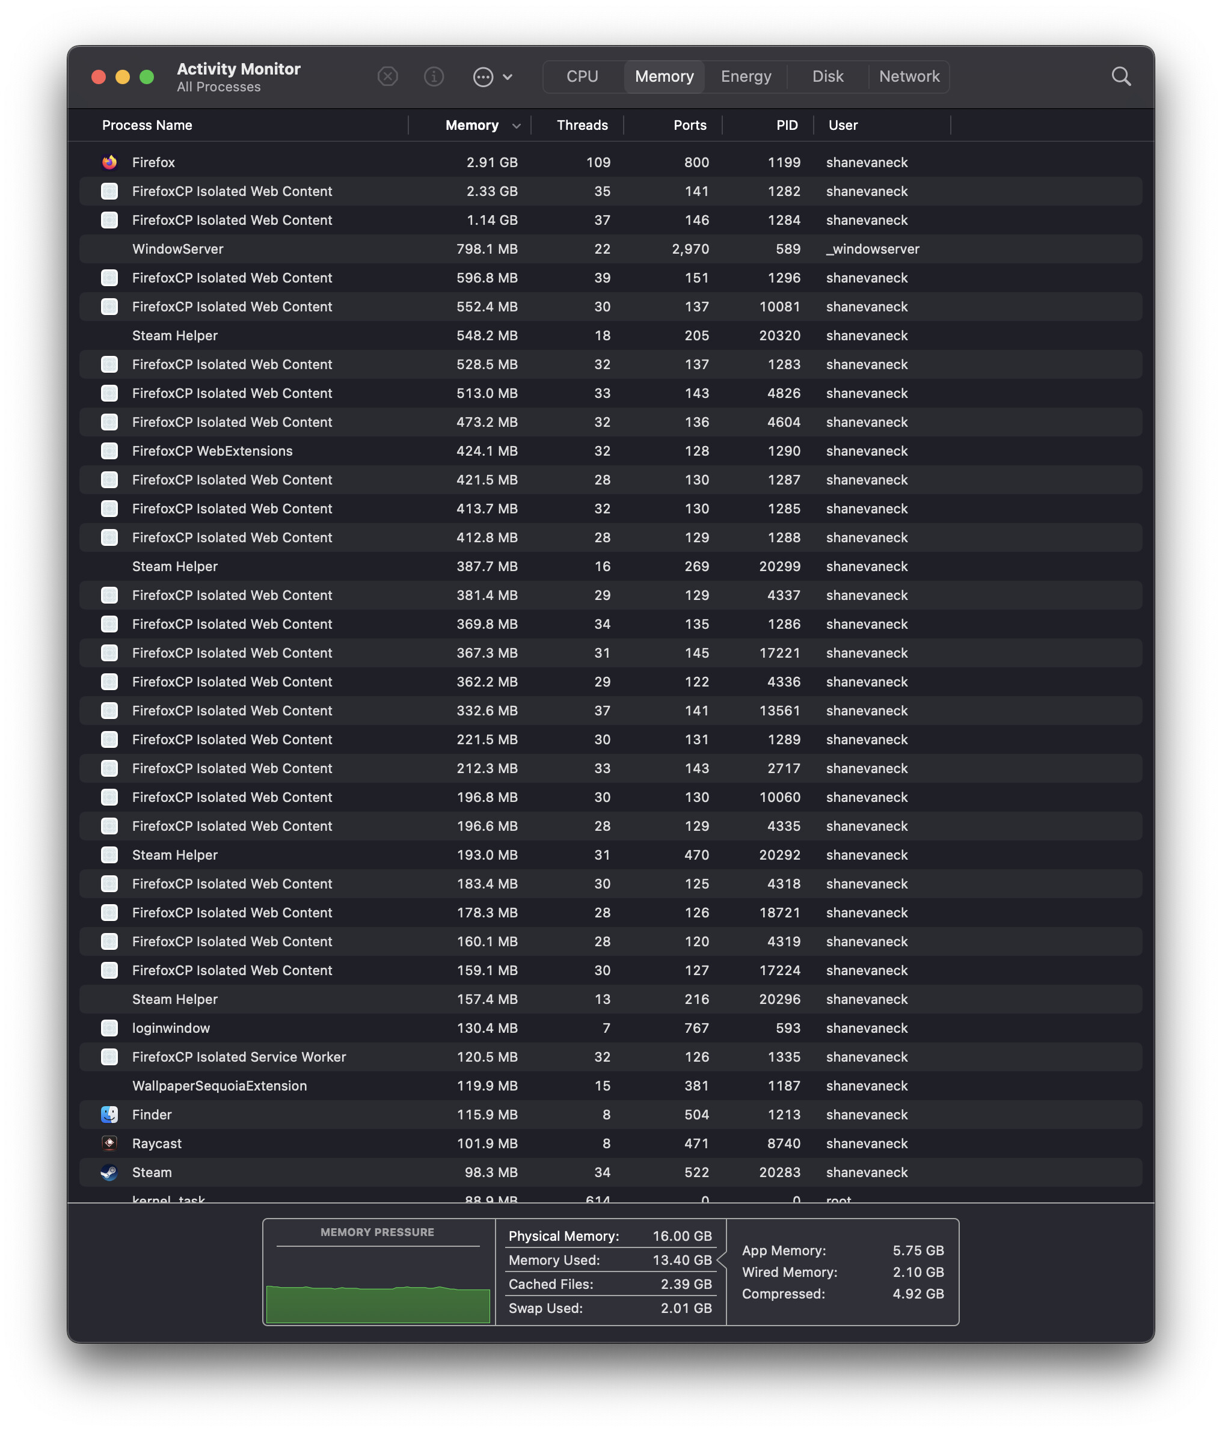
Task: Click the loginwindow process icon
Action: pos(109,1029)
